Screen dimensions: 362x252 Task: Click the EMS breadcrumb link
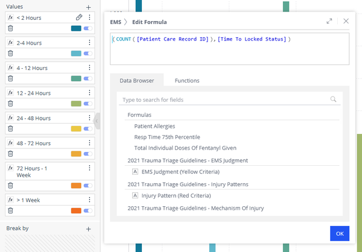116,22
